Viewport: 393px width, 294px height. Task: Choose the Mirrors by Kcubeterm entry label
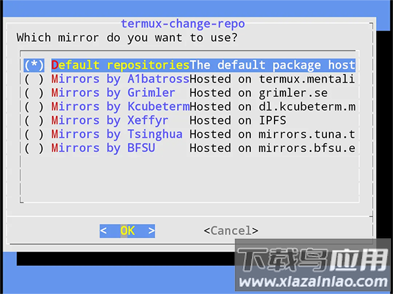click(x=121, y=107)
